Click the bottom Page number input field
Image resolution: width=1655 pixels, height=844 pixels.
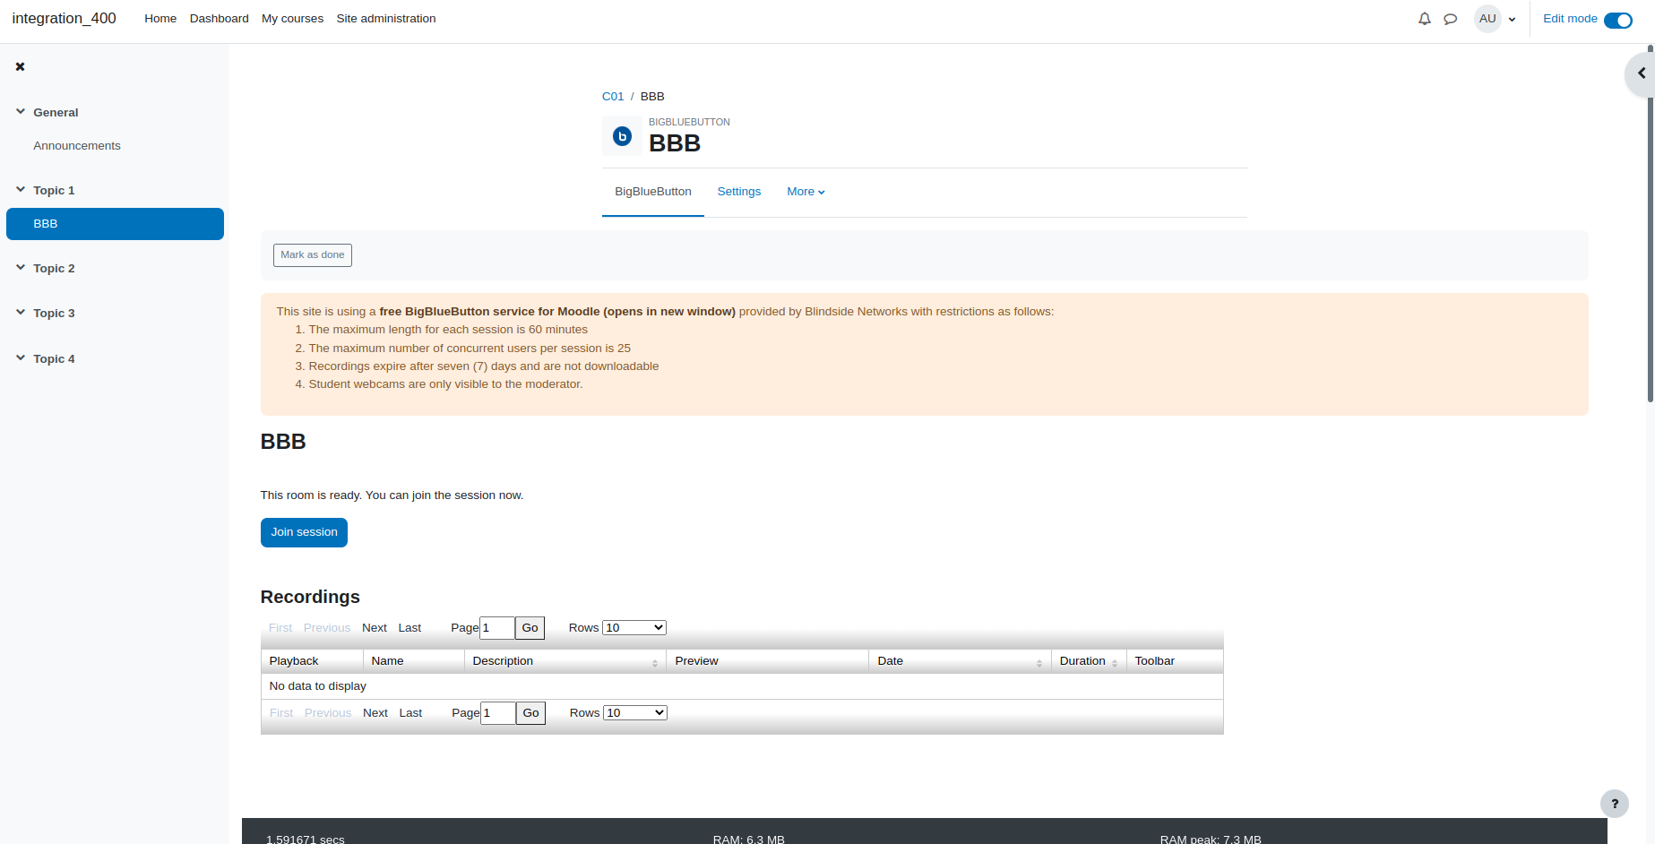tap(498, 713)
